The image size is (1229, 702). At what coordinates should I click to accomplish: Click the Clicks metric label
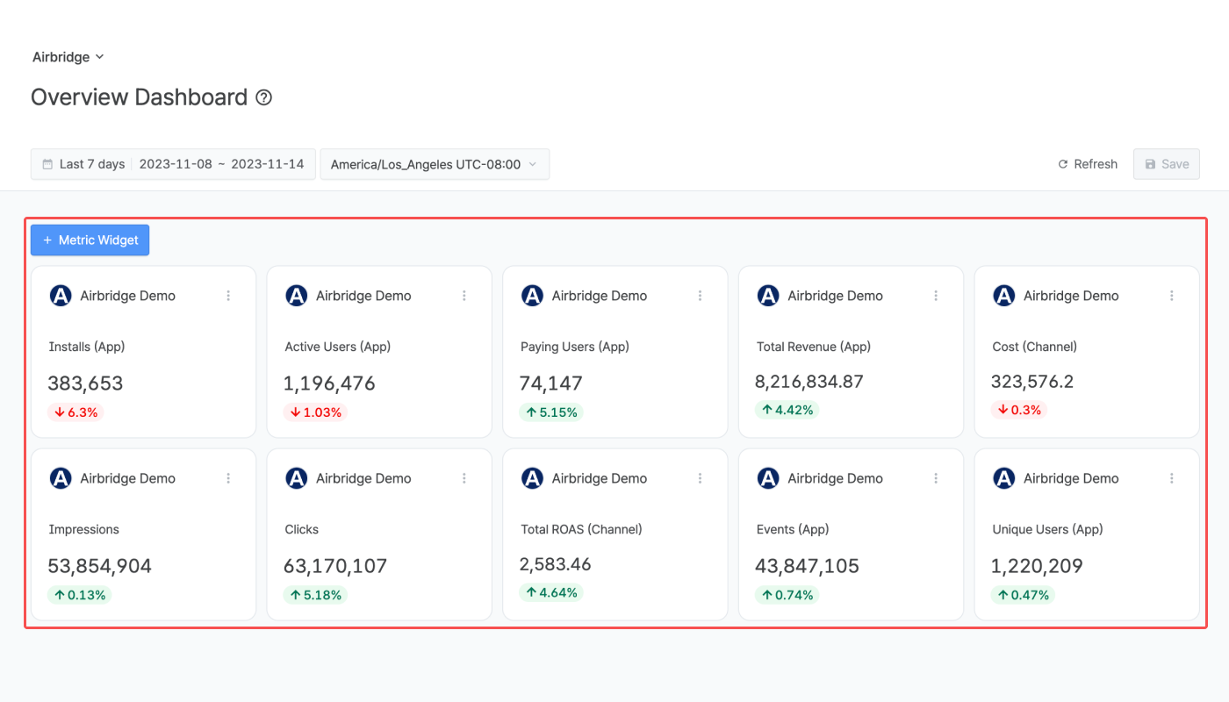pos(302,529)
